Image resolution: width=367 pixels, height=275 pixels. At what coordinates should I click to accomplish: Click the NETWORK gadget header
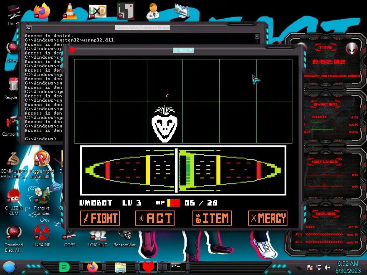[325, 162]
